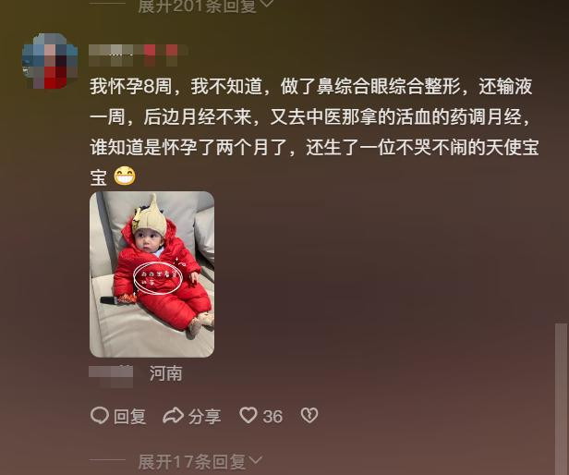Click the divider line before 展开17条回复
This screenshot has width=569, height=475.
click(107, 460)
